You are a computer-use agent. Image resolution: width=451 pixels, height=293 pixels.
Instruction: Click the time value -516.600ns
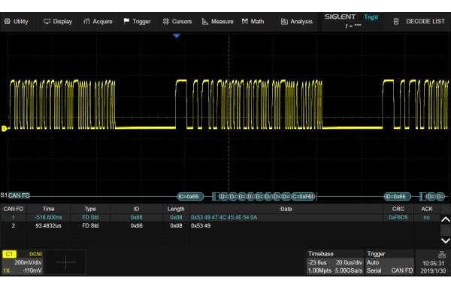tap(48, 217)
